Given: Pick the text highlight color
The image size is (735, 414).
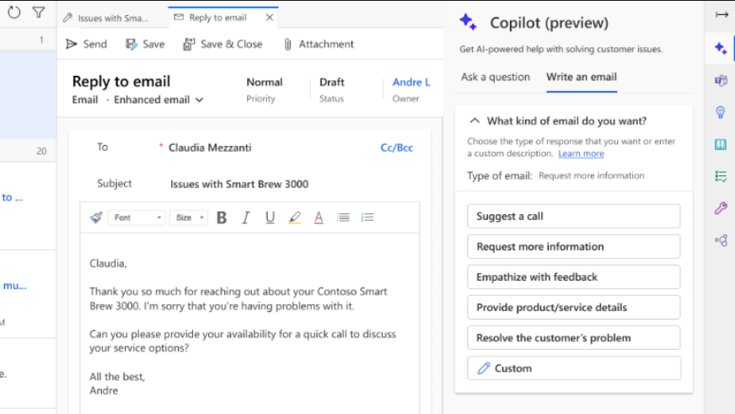Looking at the screenshot, I should (294, 218).
